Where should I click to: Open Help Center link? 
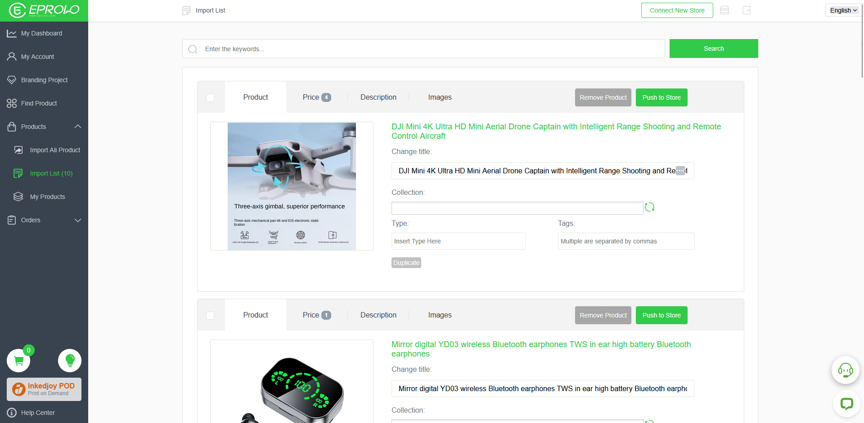[x=38, y=413]
